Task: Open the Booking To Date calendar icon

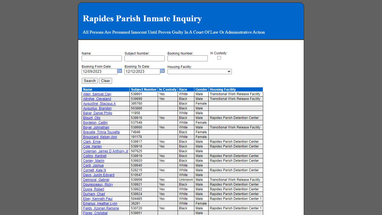Action: tap(162, 71)
